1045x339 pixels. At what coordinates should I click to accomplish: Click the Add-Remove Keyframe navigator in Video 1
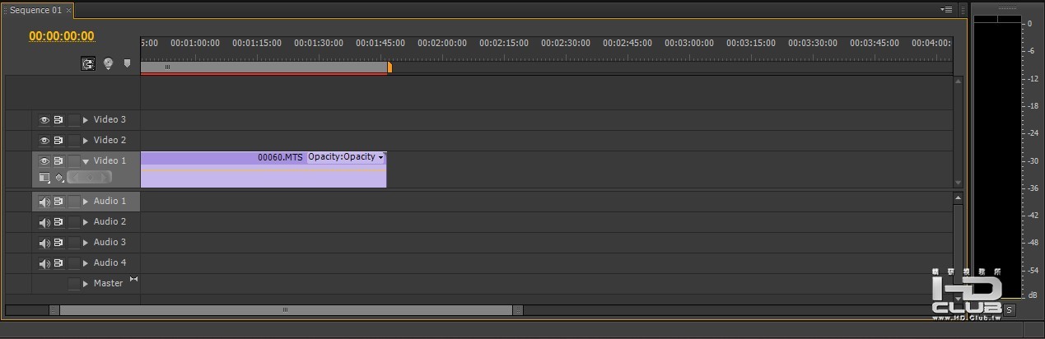tap(89, 177)
